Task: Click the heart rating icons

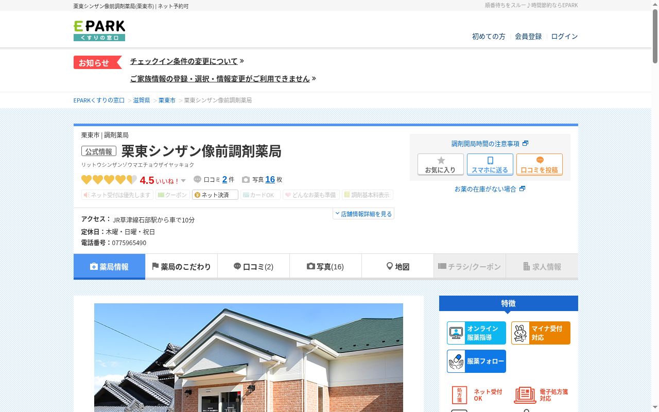Action: pyautogui.click(x=109, y=180)
